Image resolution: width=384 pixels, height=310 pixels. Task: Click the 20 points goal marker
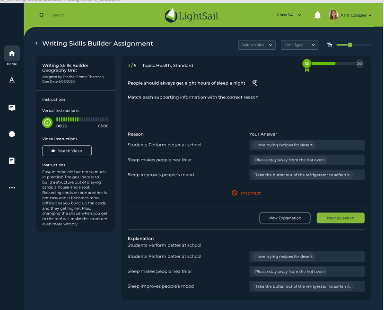(x=359, y=64)
